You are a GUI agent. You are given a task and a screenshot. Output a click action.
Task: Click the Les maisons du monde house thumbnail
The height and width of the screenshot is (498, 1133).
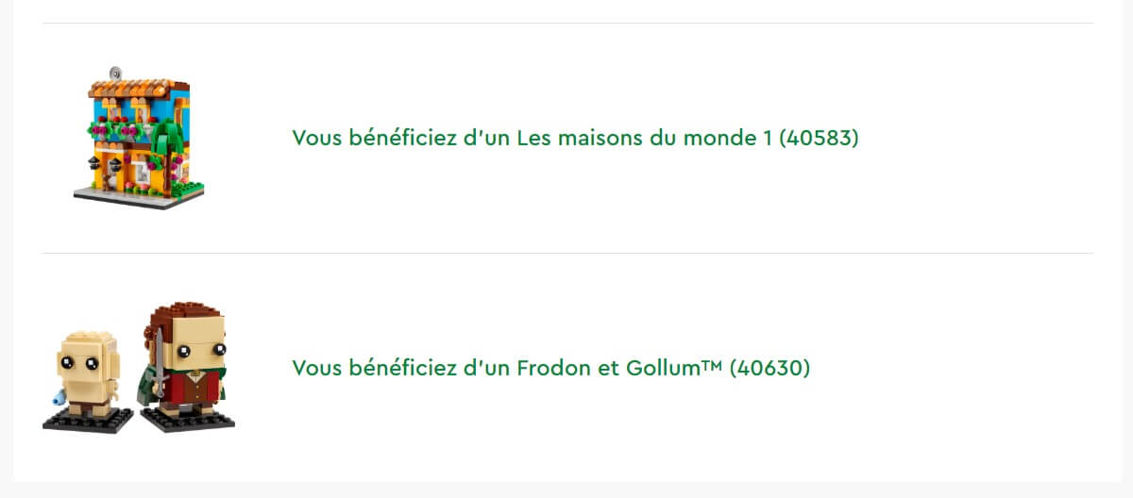(x=138, y=138)
